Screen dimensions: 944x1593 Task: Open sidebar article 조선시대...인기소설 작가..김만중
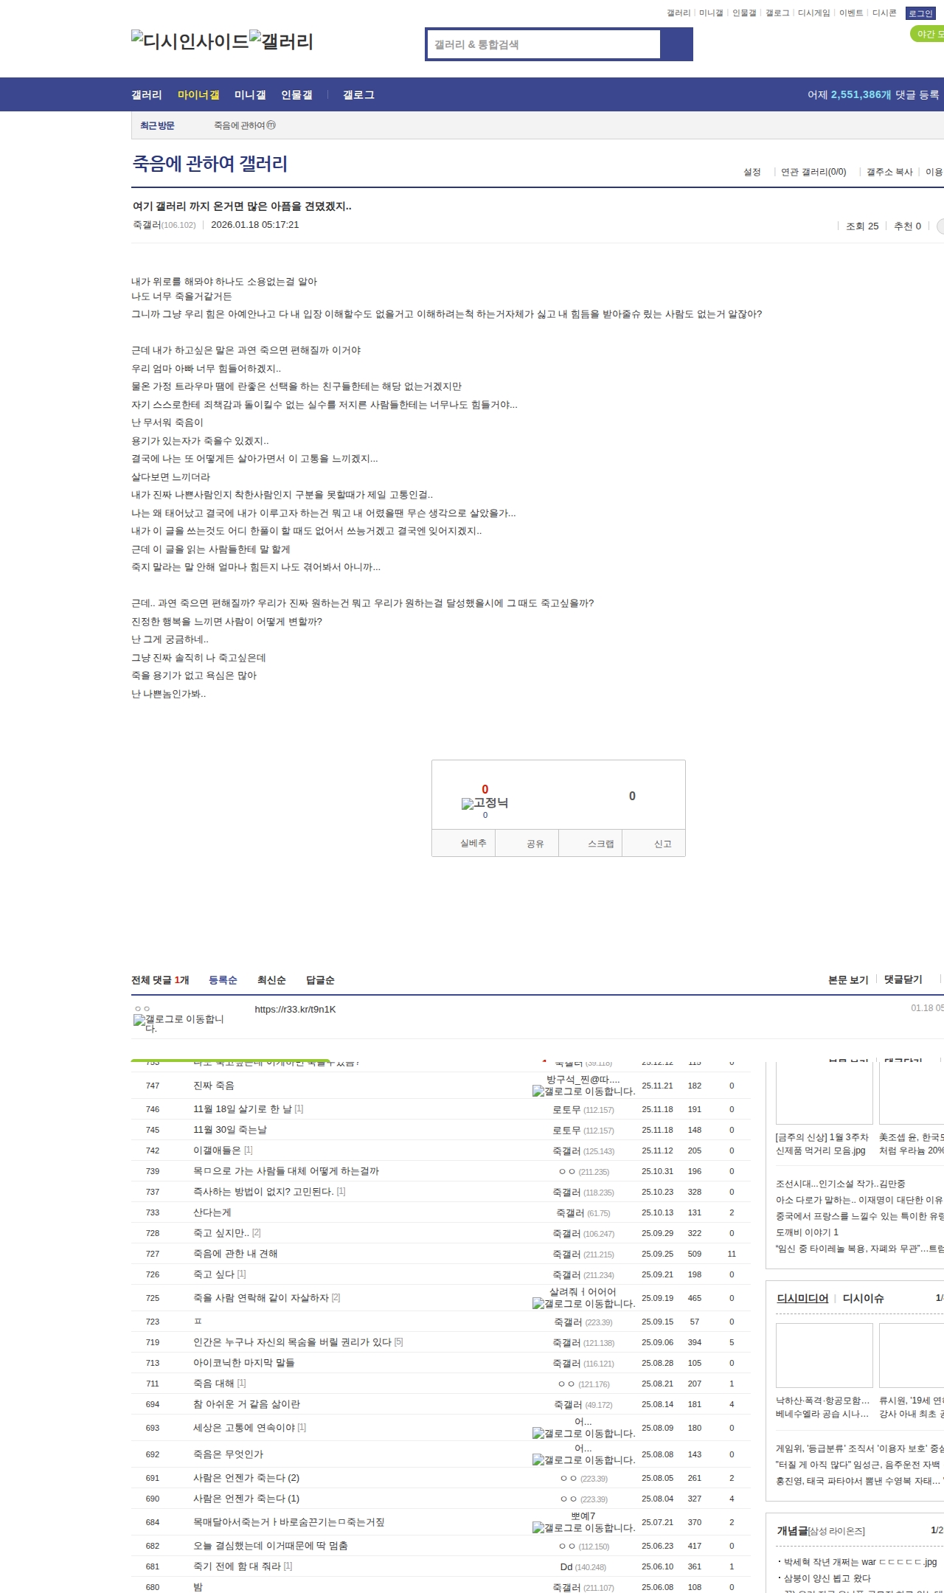pyautogui.click(x=841, y=1184)
